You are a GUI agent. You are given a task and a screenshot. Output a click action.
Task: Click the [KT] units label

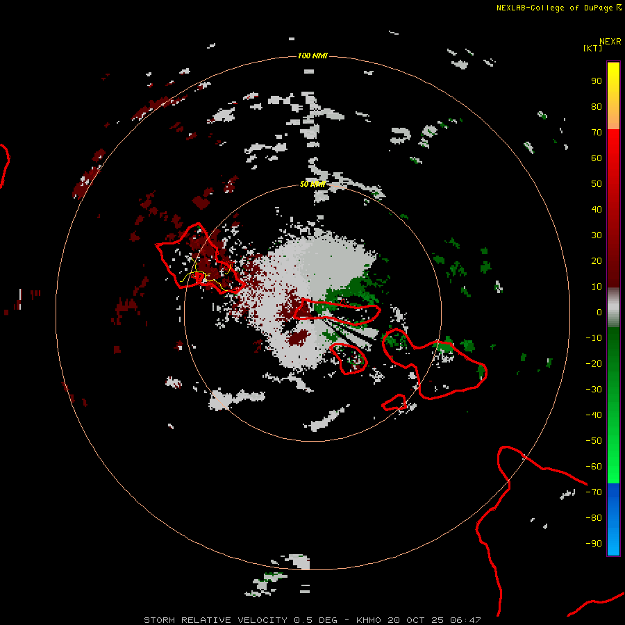tap(592, 48)
